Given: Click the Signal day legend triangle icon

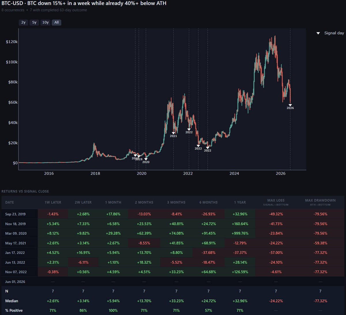Looking at the screenshot, I should [x=318, y=33].
